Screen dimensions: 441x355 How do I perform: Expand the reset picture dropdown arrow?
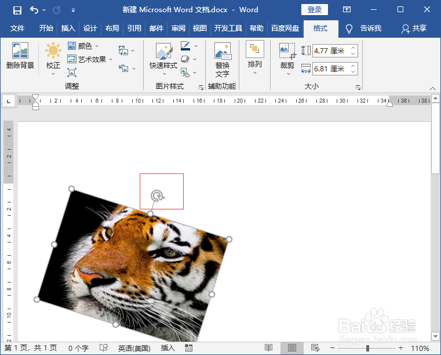click(134, 68)
